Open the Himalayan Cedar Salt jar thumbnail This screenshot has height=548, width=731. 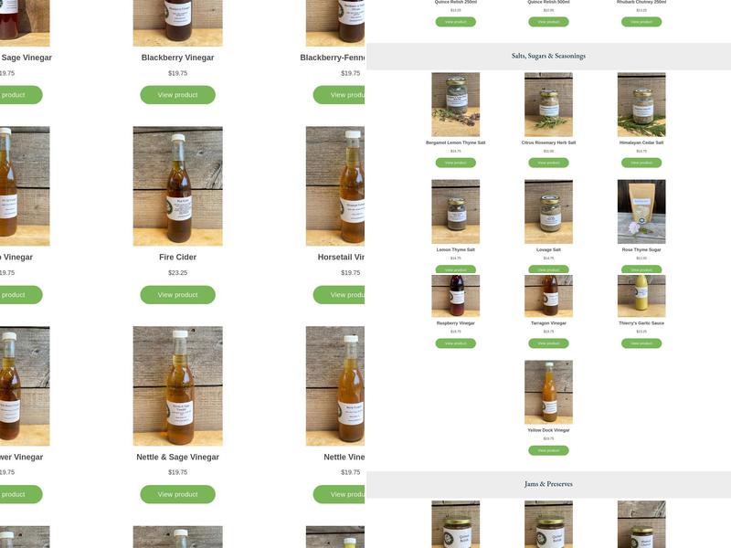(641, 104)
